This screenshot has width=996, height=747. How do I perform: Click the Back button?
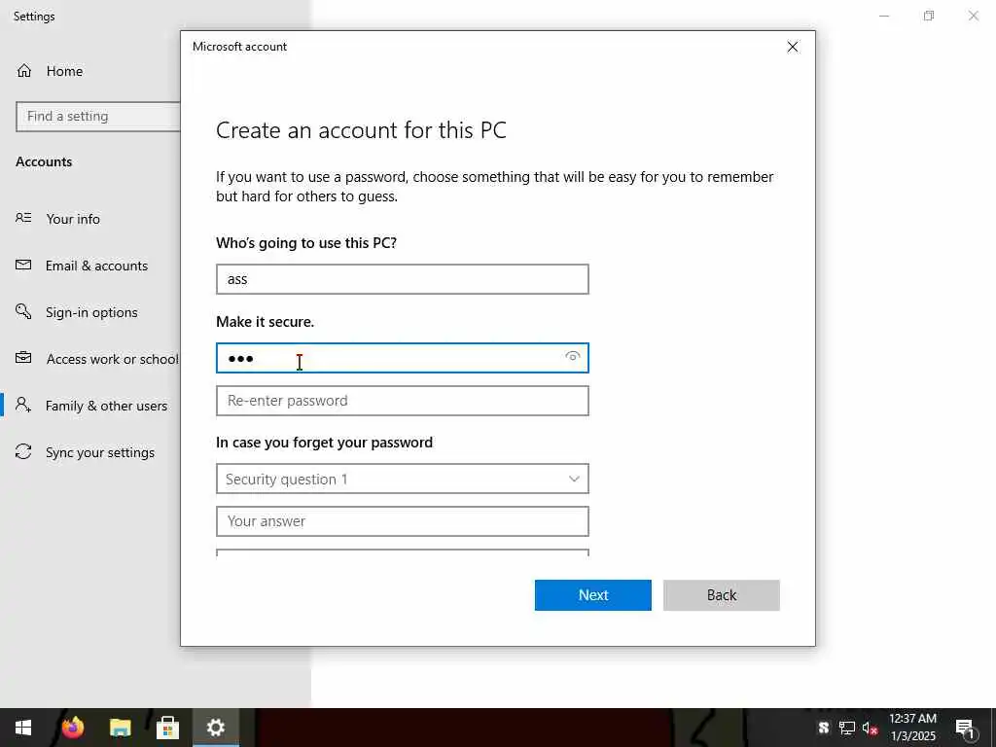click(x=721, y=595)
